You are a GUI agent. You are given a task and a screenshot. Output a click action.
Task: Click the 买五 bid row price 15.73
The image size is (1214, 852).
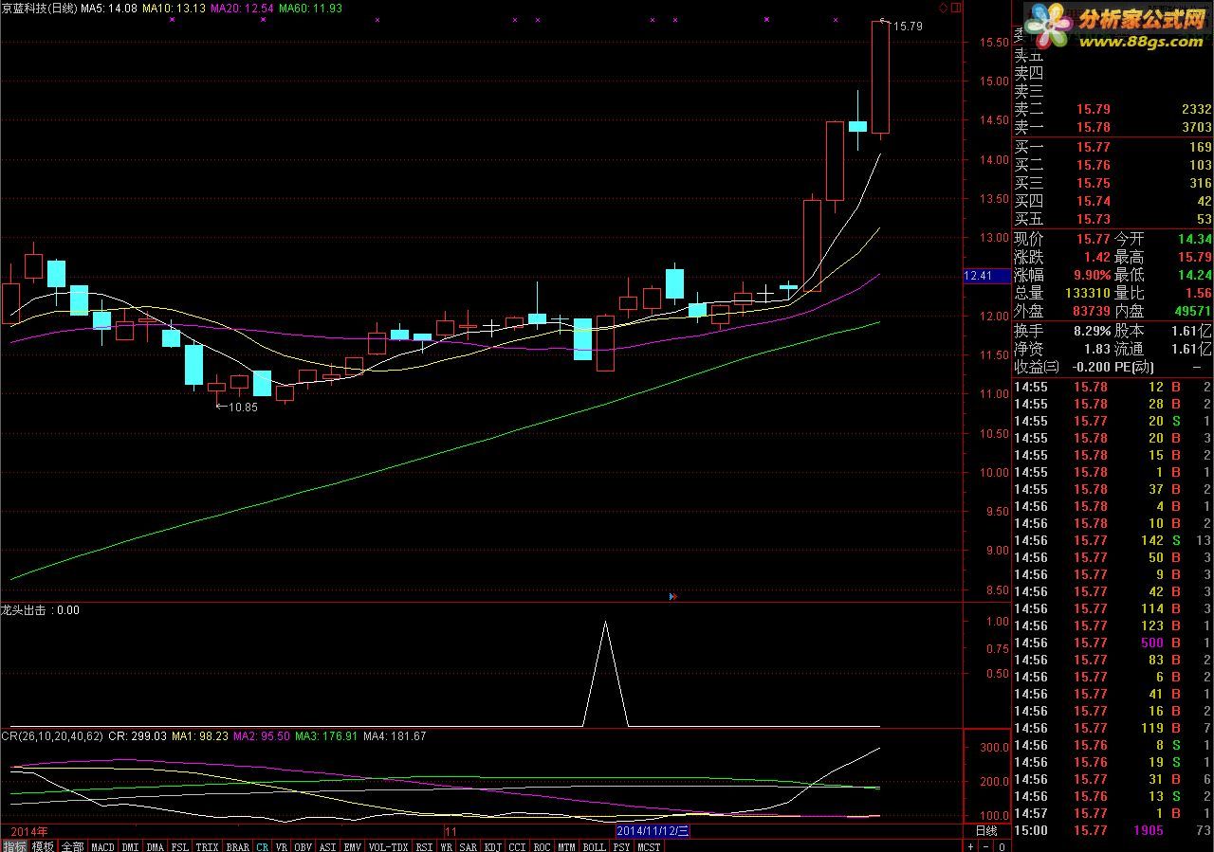[1092, 220]
